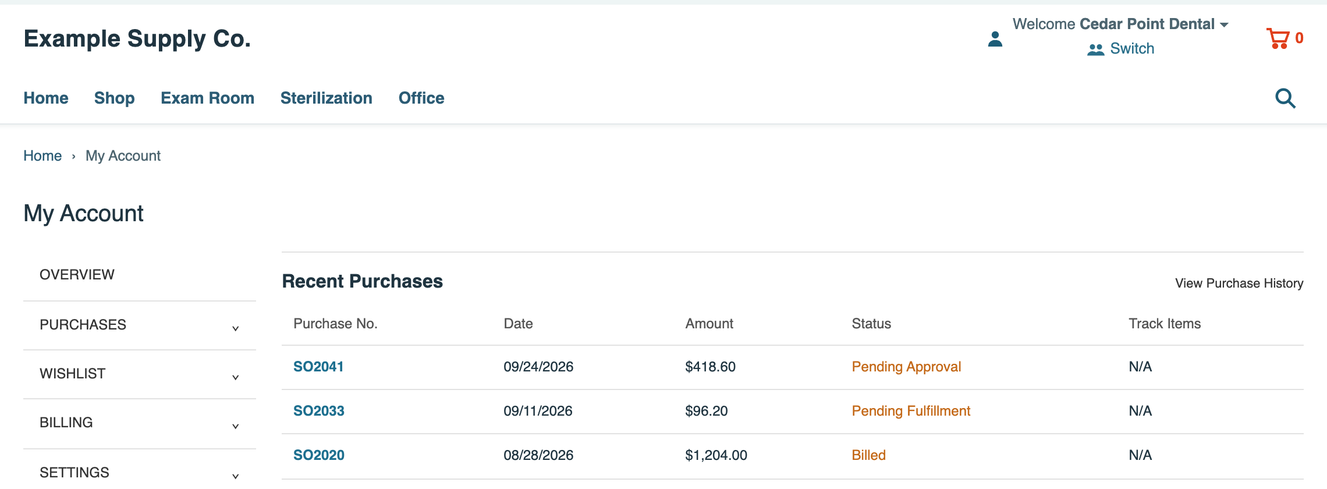Select the PURCHASES sidebar label
The height and width of the screenshot is (489, 1327).
click(83, 324)
